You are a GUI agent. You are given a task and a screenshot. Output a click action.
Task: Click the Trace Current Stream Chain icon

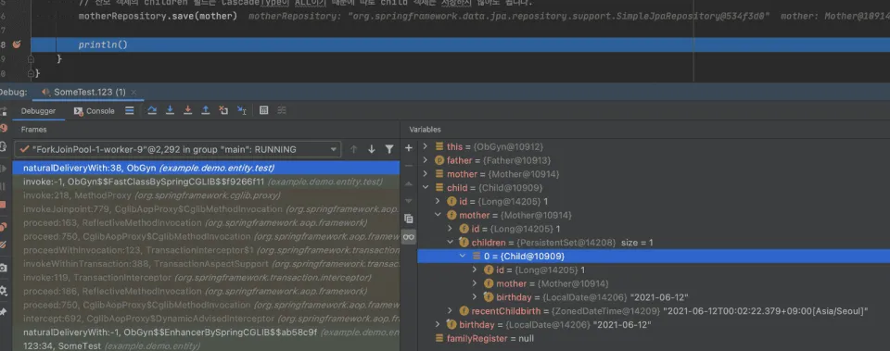(x=282, y=110)
